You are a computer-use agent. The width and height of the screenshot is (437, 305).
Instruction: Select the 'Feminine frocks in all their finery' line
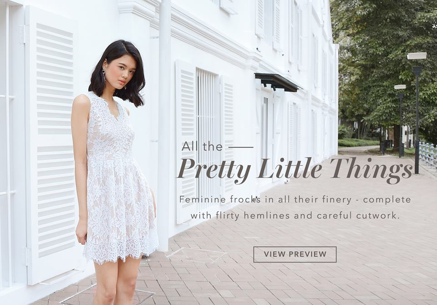pyautogui.click(x=295, y=200)
